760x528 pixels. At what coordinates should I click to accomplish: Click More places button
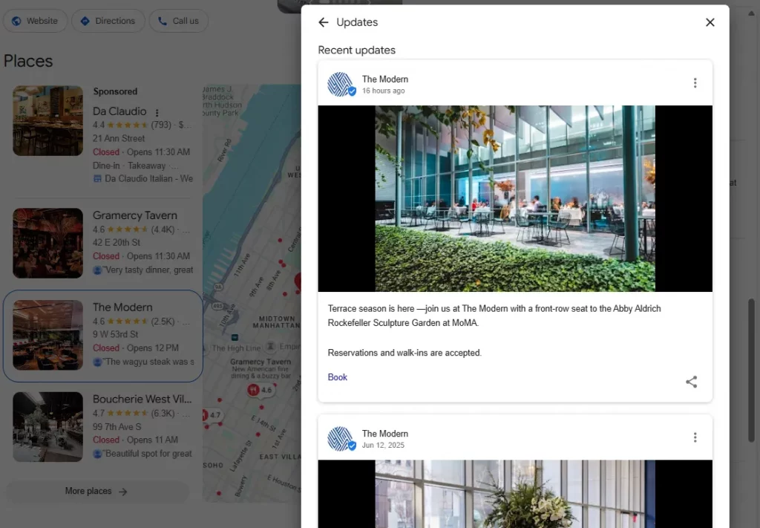pos(96,491)
